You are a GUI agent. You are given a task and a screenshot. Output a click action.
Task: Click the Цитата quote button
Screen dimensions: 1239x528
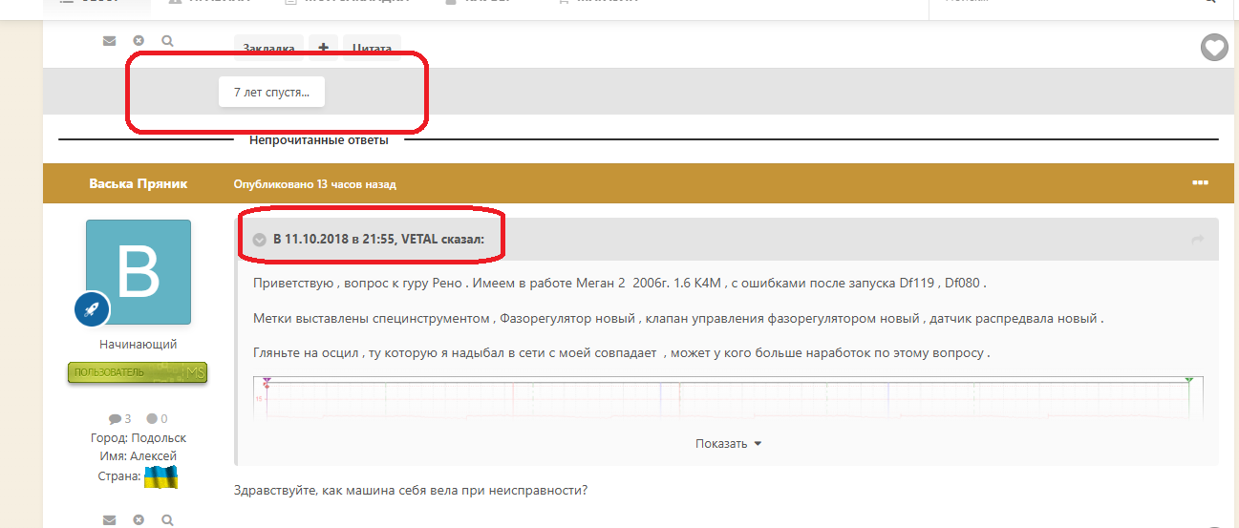(x=372, y=48)
